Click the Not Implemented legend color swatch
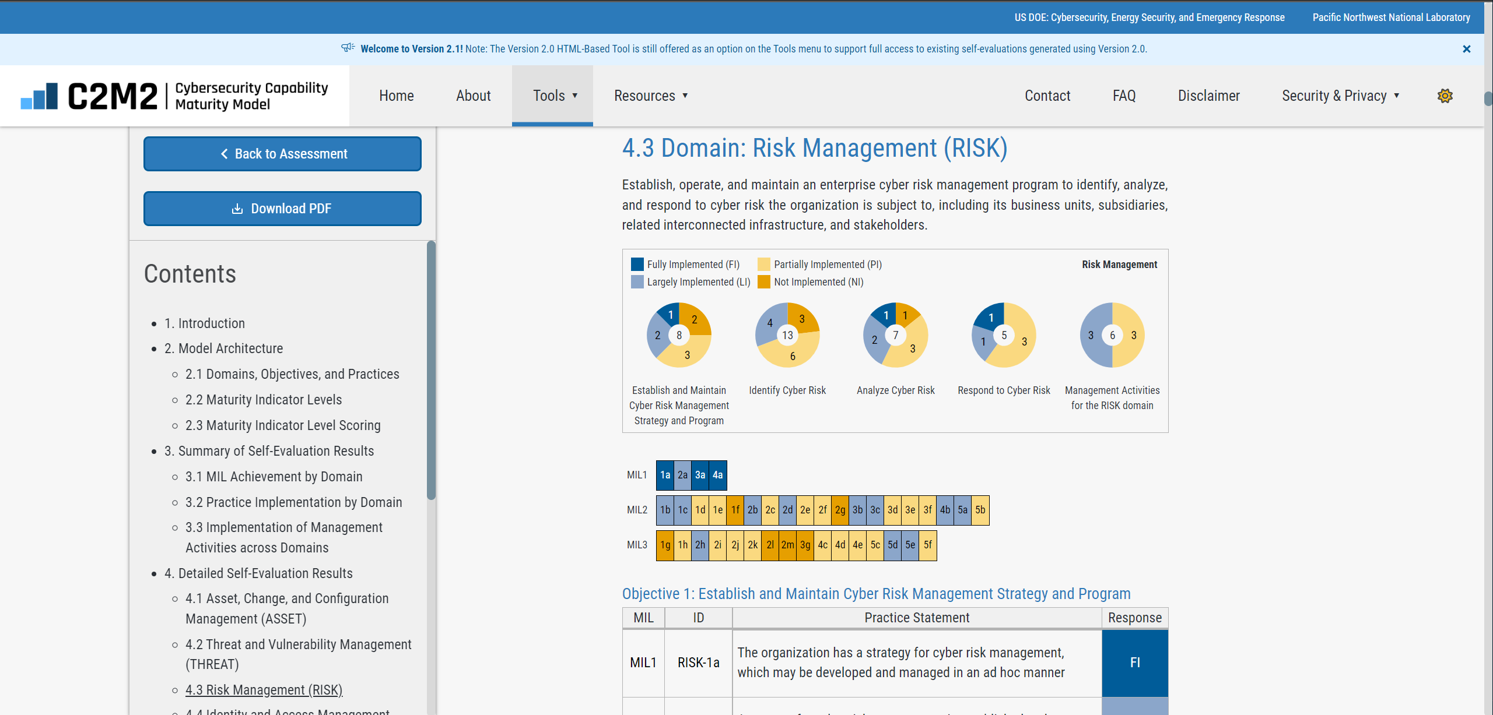 pos(764,282)
